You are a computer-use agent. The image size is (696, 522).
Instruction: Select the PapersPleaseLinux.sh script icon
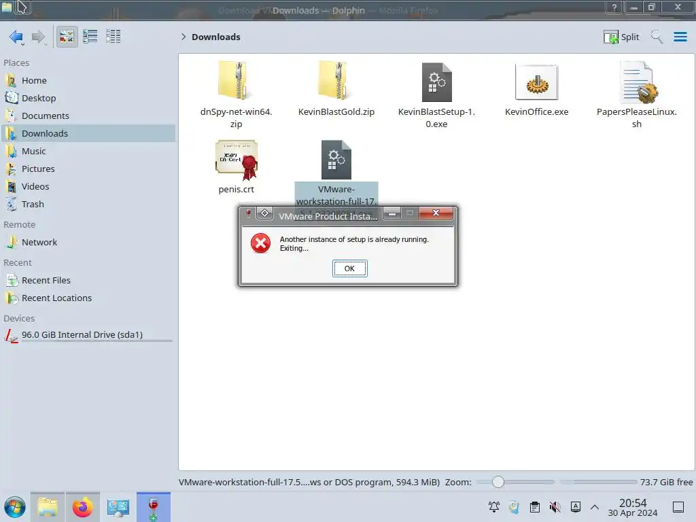(638, 82)
